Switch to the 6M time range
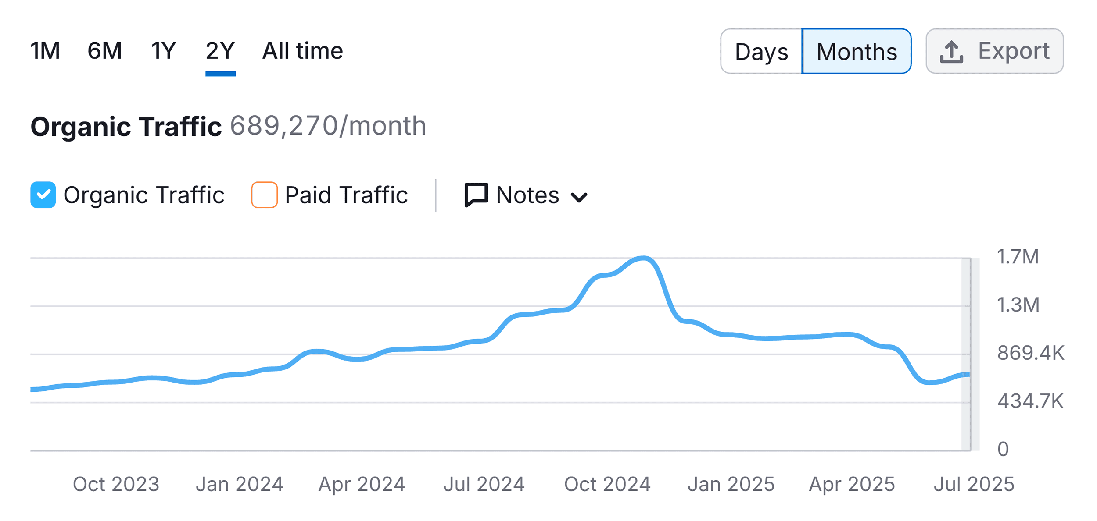Viewport: 1097px width, 521px height. 104,51
